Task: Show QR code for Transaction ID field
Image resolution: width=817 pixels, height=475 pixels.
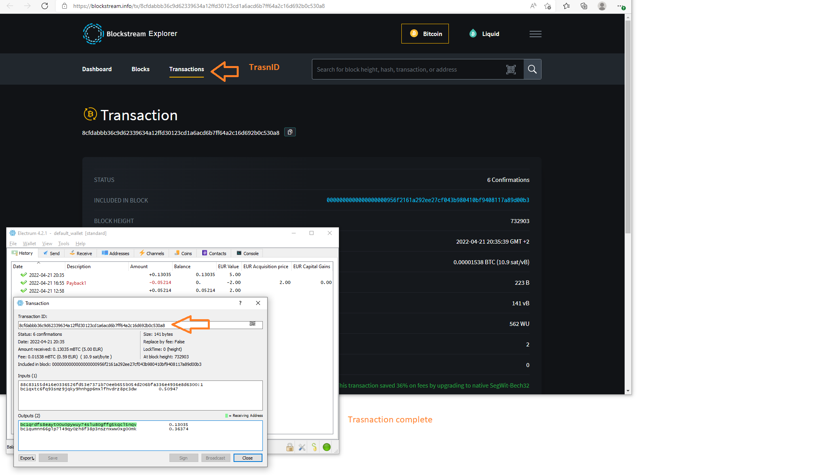Action: (253, 324)
